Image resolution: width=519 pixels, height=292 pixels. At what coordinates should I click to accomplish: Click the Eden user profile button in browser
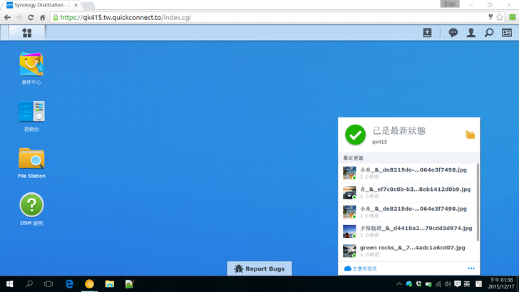coord(449,4)
